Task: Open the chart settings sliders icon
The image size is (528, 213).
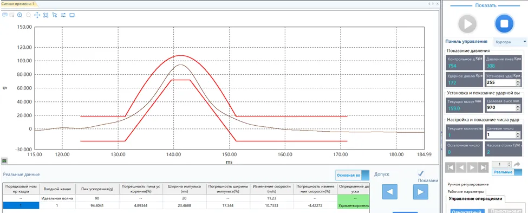Action: click(x=63, y=15)
